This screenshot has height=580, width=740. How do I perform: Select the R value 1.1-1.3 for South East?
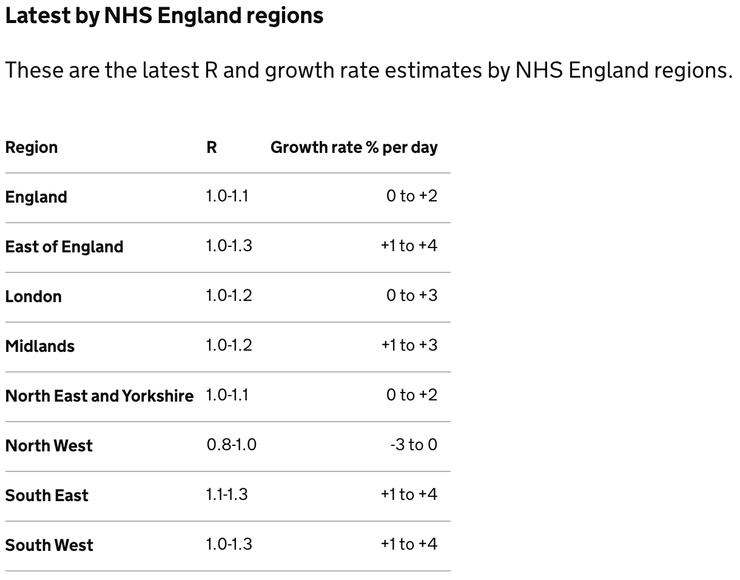[x=227, y=494]
